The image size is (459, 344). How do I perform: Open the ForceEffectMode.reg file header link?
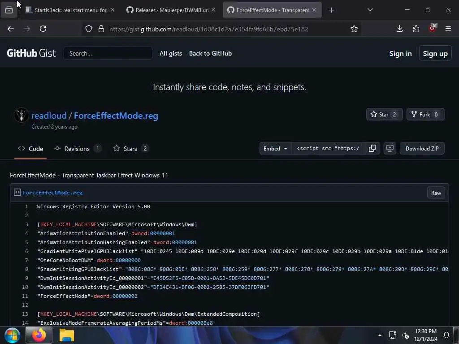(53, 193)
